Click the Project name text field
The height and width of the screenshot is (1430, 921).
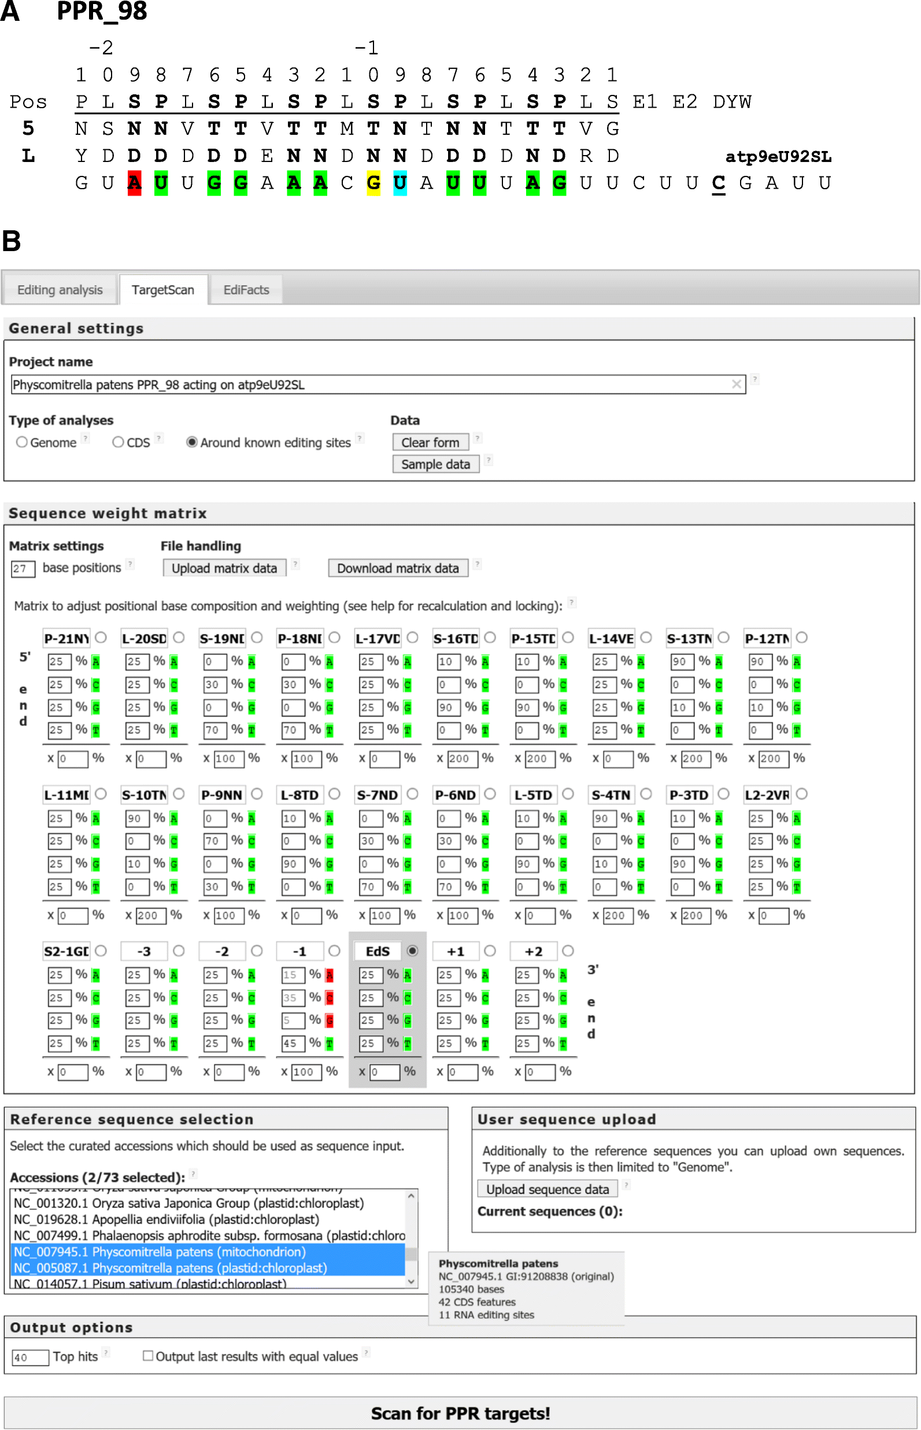click(378, 385)
